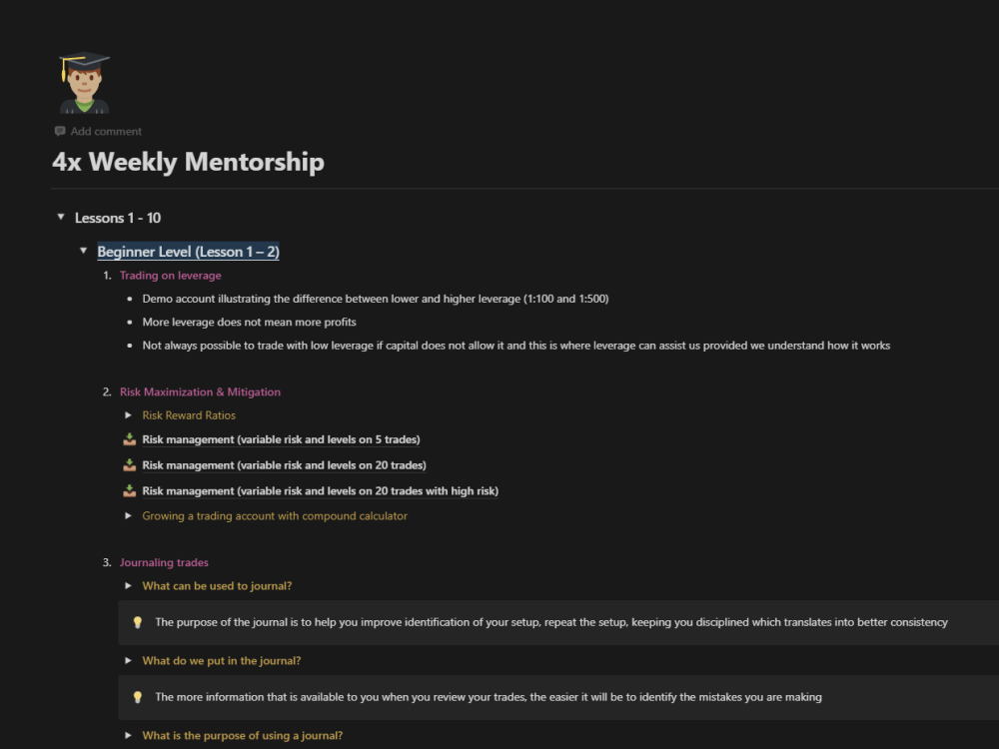The width and height of the screenshot is (999, 749).
Task: Expand the Risk Reward Ratios toggle
Action: pyautogui.click(x=127, y=414)
